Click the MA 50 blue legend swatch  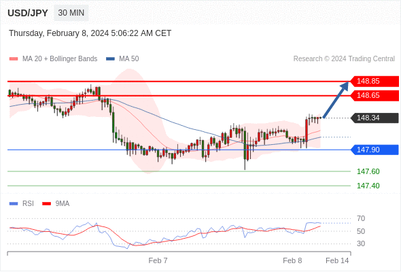pyautogui.click(x=110, y=59)
